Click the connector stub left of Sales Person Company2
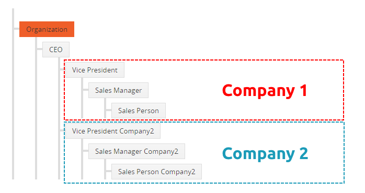 [x=109, y=171]
